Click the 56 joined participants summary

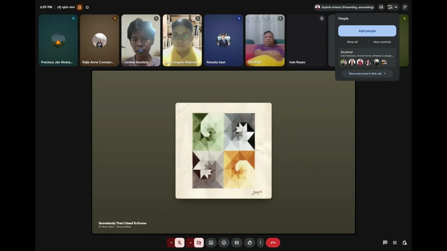[x=367, y=57]
